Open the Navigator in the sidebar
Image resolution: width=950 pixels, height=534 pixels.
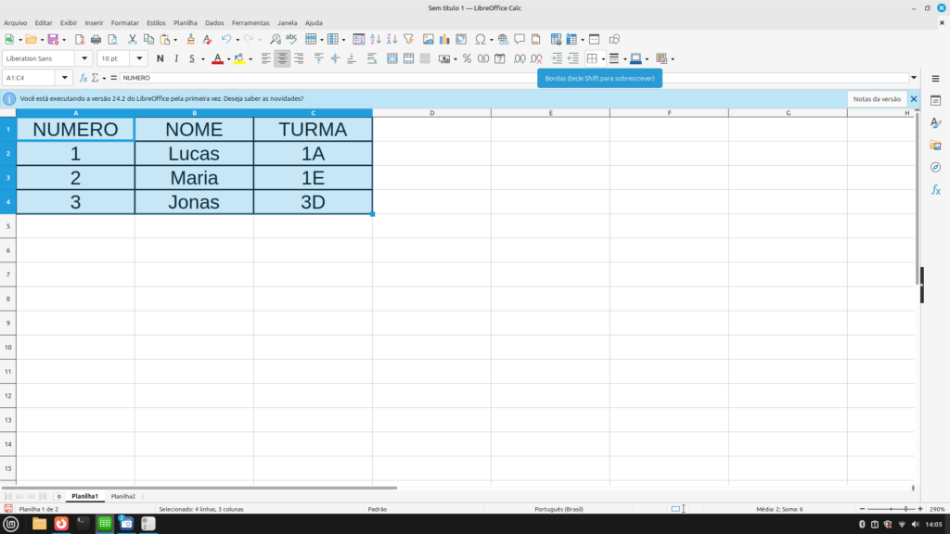[x=935, y=167]
